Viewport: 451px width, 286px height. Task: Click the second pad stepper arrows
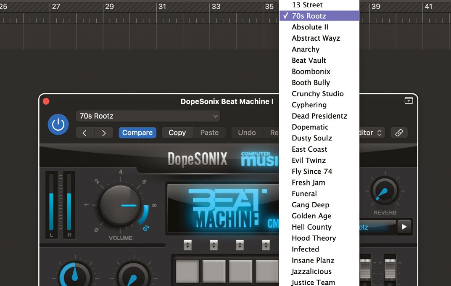coord(214,245)
